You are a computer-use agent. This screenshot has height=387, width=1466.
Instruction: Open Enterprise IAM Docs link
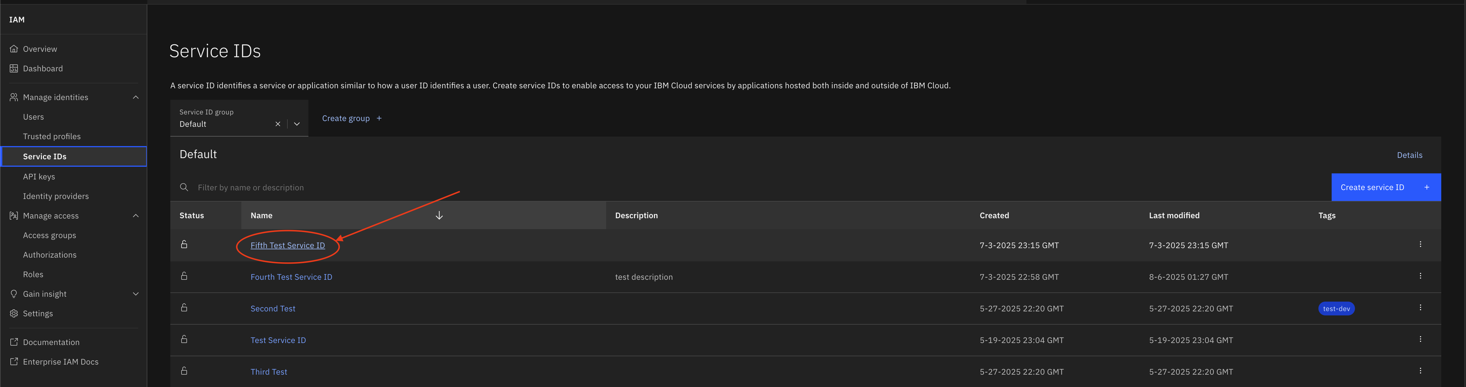pyautogui.click(x=61, y=361)
